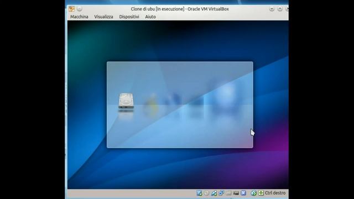Maximize the VirtualBox window
The image size is (354, 199).
280,9
